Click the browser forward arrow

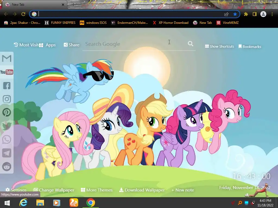(15, 14)
